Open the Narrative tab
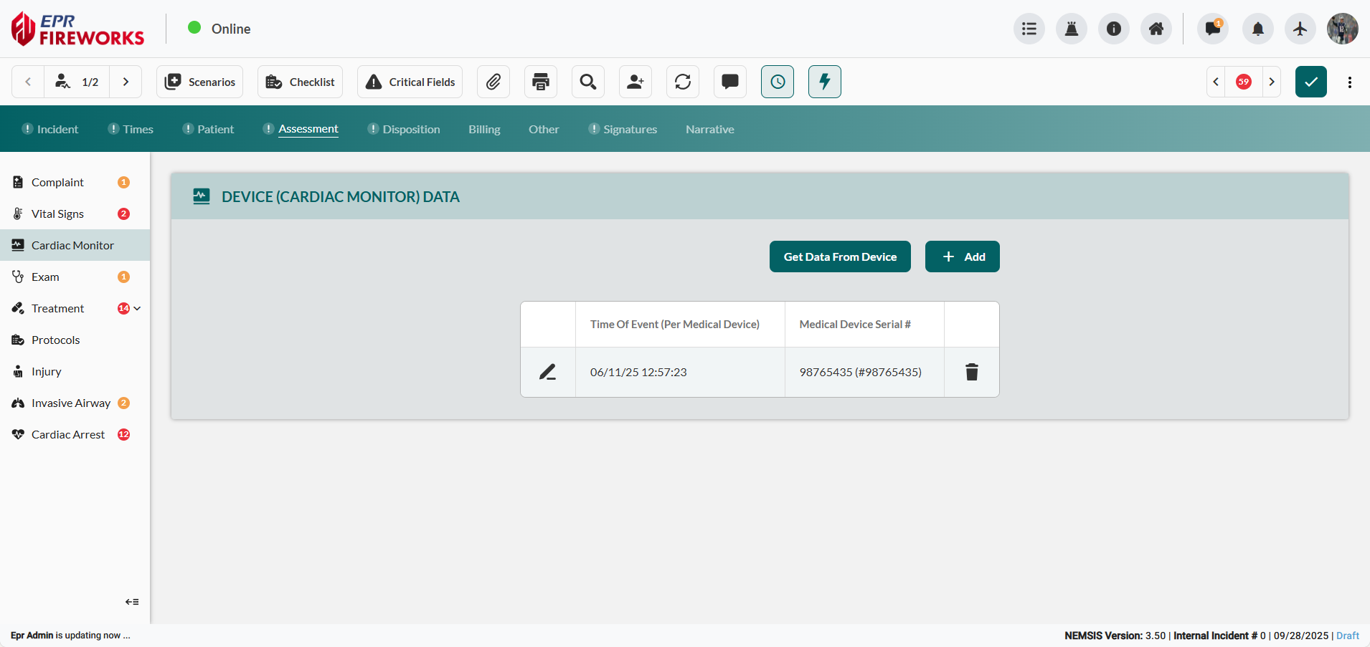The width and height of the screenshot is (1370, 647). pos(709,129)
